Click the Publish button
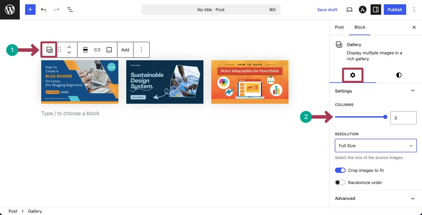422x215 pixels. point(395,10)
